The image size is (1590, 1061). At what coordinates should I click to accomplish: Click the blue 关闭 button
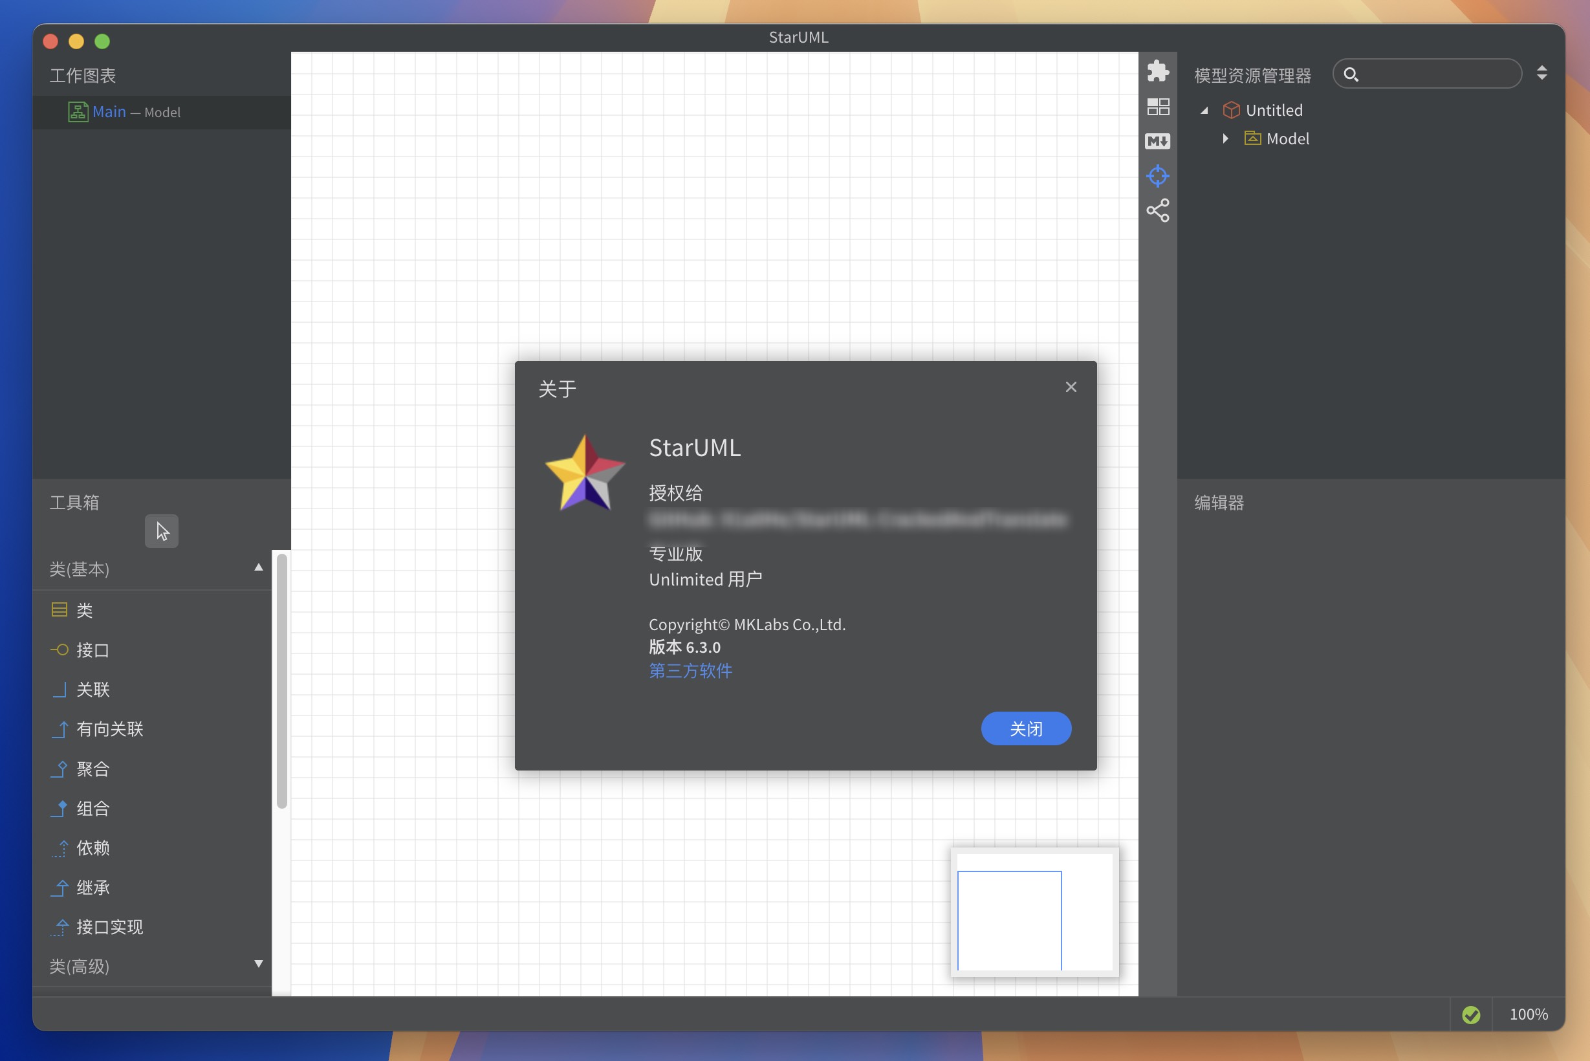pos(1026,728)
